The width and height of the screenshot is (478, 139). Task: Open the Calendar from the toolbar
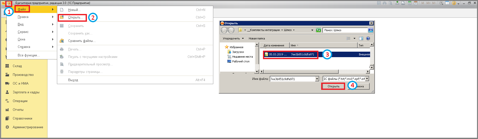[x=416, y=3]
